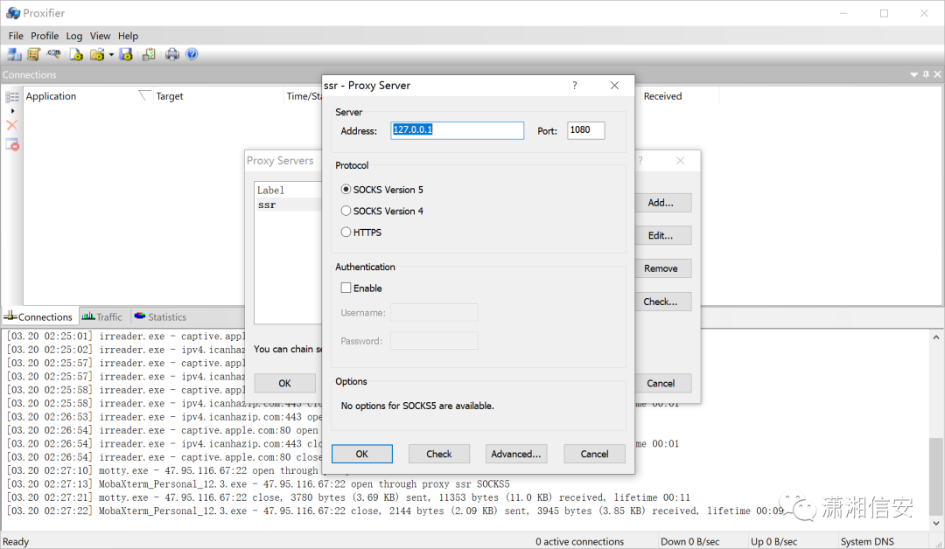
Task: Enable authentication checkbox
Action: [x=346, y=288]
